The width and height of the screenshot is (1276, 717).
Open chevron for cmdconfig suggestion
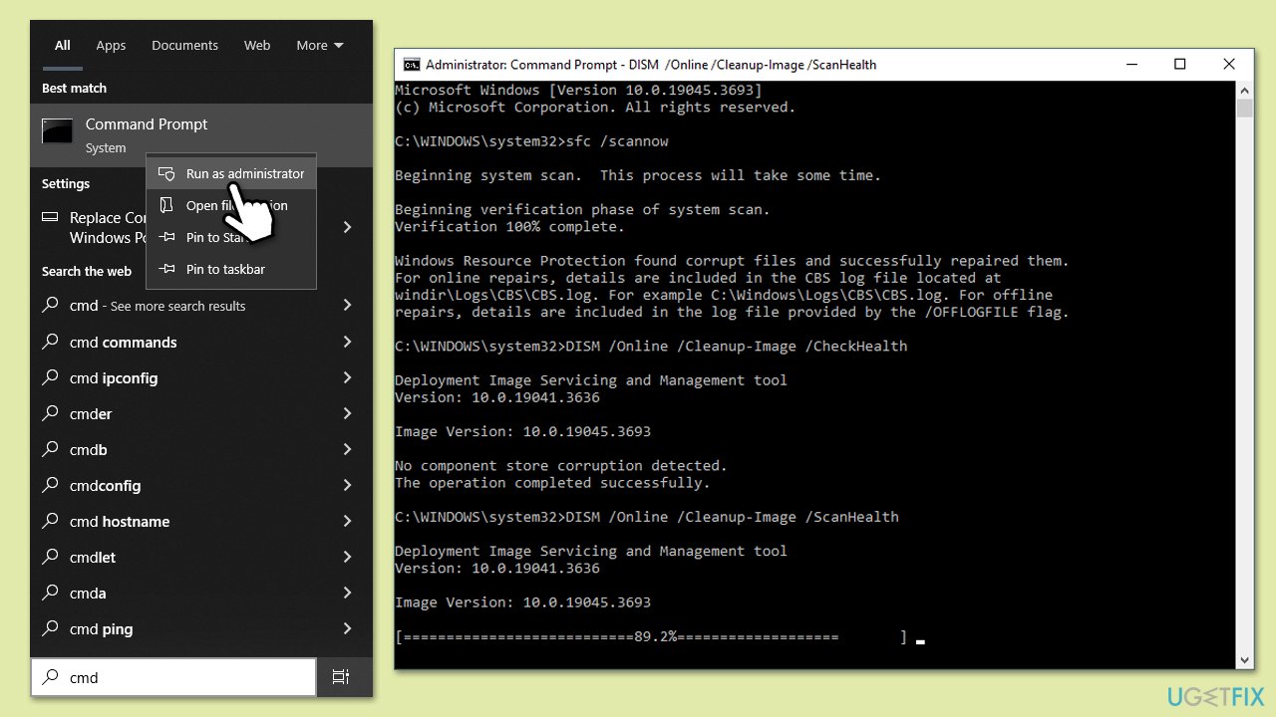pyautogui.click(x=347, y=485)
